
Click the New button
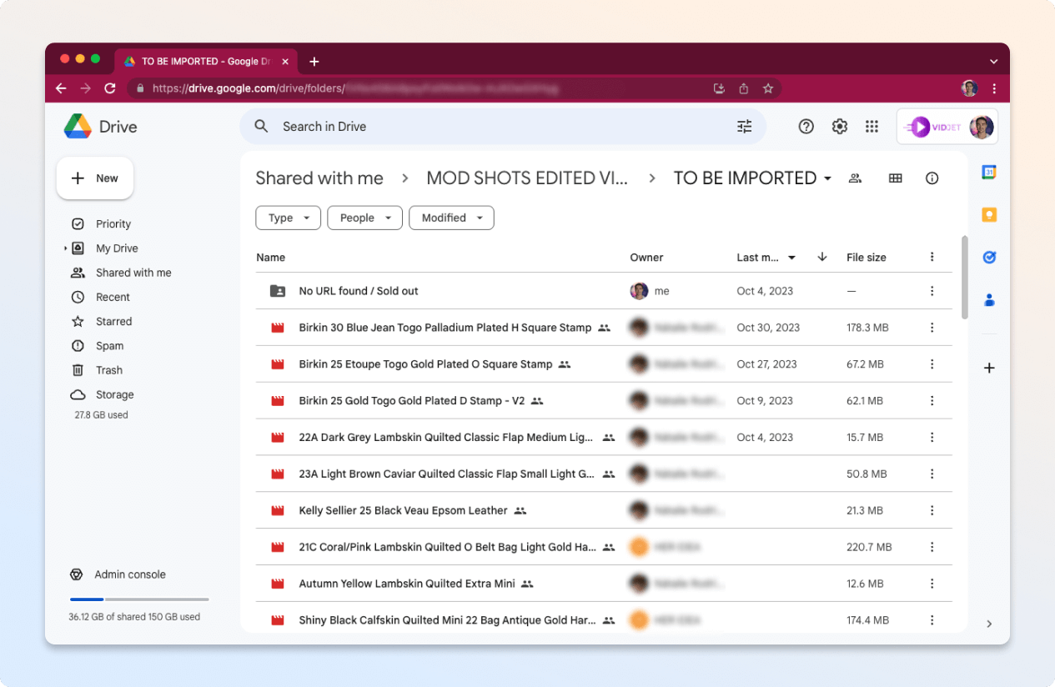(x=95, y=178)
